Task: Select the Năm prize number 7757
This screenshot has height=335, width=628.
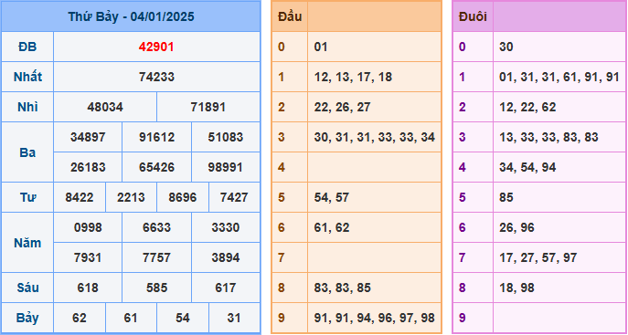Action: 156,257
